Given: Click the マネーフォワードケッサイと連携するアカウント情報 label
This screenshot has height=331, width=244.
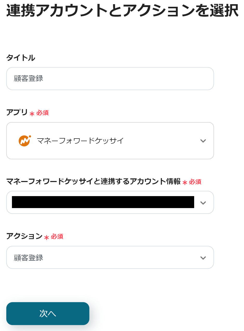Looking at the screenshot, I should pos(93,181).
